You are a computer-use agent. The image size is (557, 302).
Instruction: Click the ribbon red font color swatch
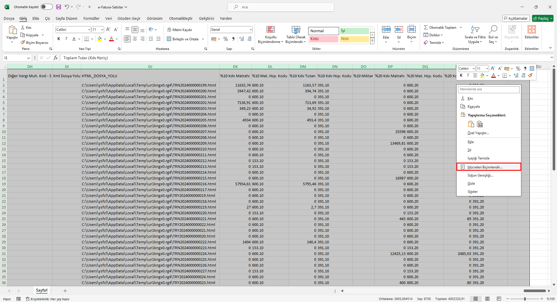click(x=111, y=39)
